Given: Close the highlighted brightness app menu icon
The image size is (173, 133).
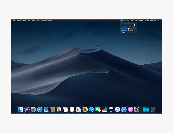Looking at the screenshot, I should click(122, 21).
